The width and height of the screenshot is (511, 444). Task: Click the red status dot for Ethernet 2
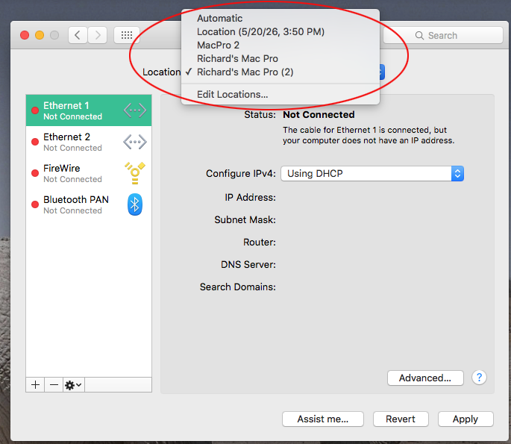[35, 142]
